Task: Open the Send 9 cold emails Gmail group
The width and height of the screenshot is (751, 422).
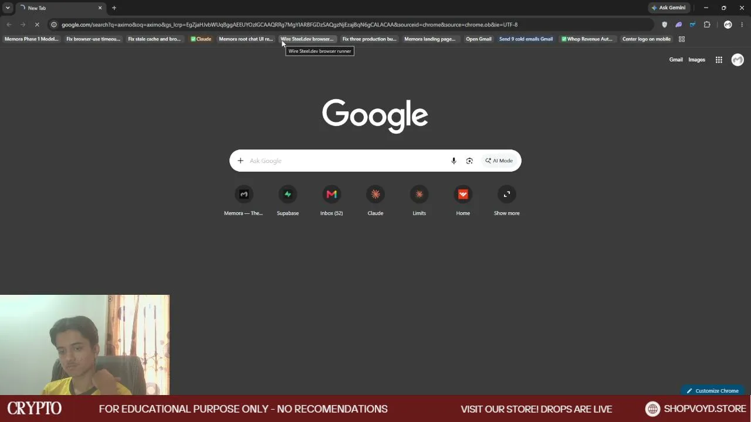Action: 526,39
